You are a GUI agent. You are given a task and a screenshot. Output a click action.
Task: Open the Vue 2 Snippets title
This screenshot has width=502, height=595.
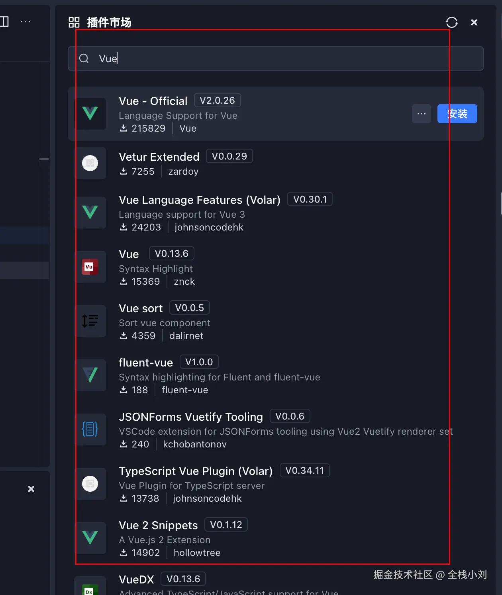click(x=158, y=525)
